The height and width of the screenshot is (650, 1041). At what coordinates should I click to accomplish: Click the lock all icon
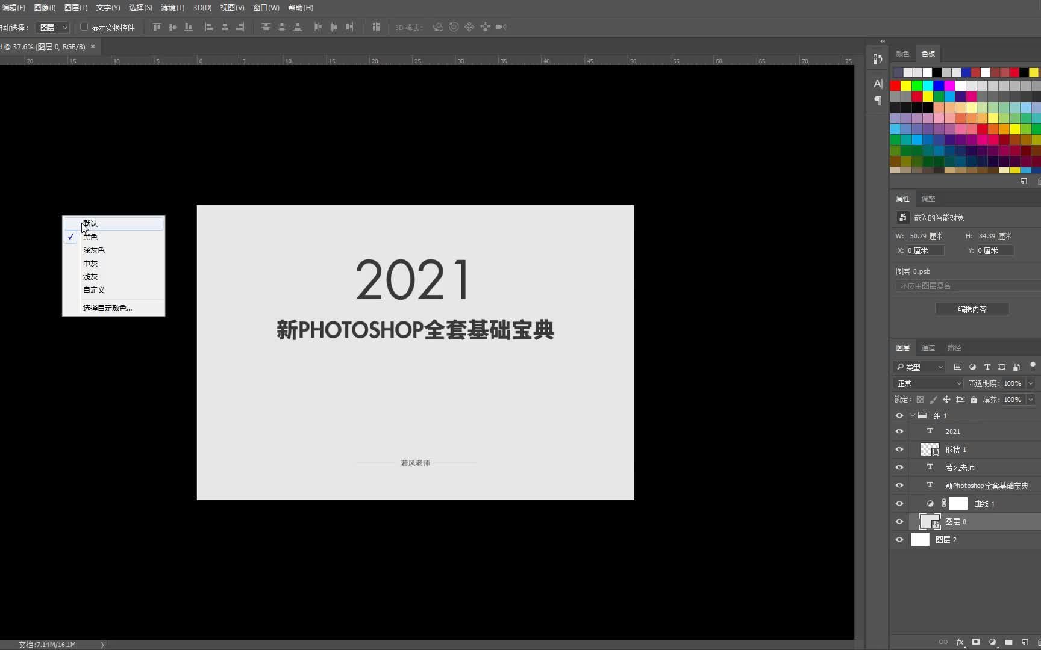click(974, 400)
